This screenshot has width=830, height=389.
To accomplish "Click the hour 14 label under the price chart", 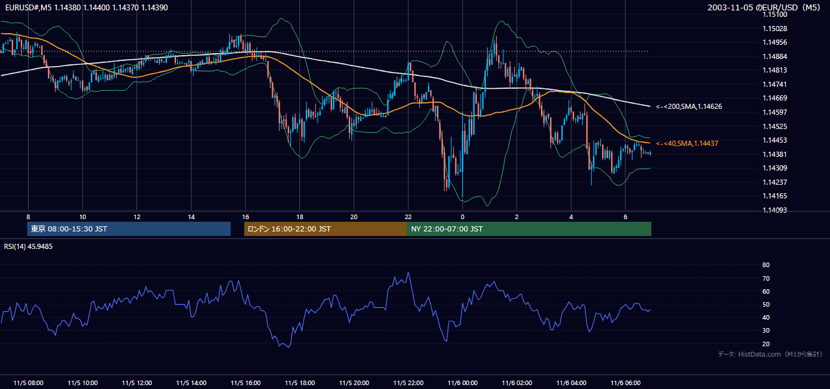I will coord(191,217).
